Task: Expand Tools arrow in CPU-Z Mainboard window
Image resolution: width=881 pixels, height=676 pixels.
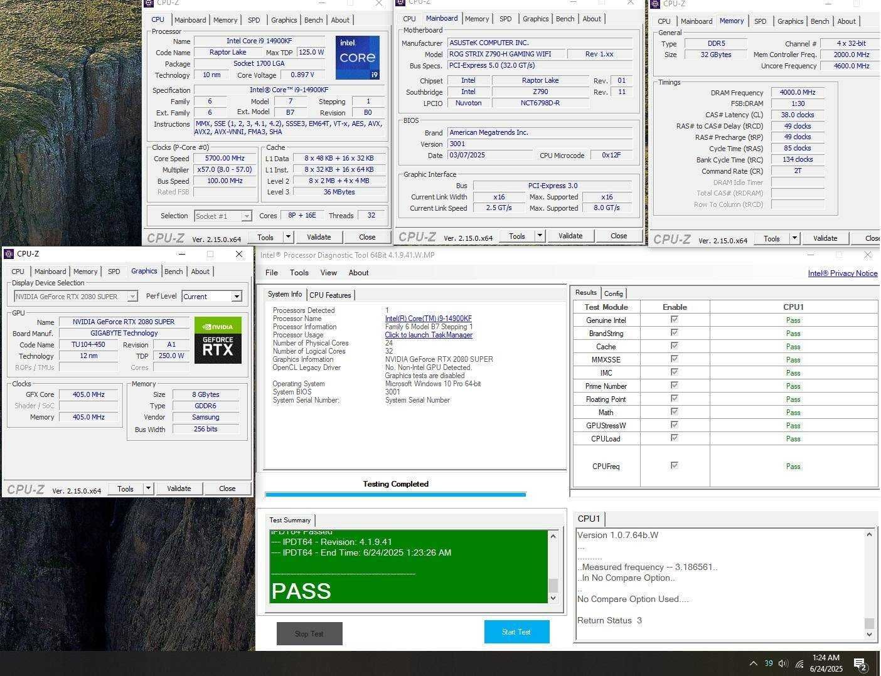Action: 540,236
